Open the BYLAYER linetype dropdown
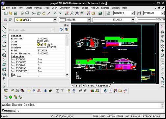 133,20
